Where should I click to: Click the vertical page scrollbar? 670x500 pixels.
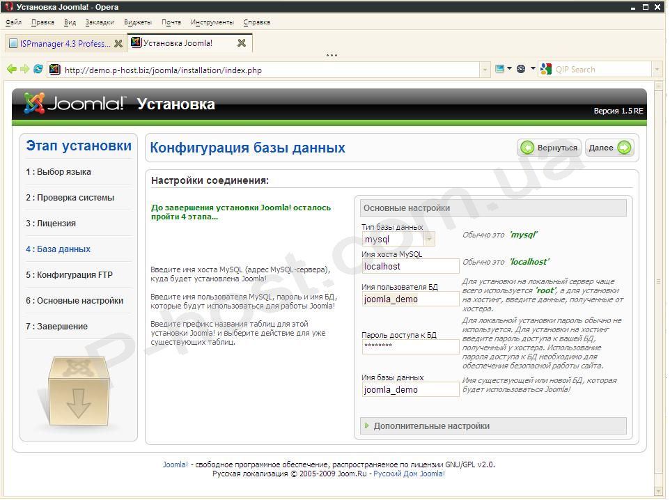click(658, 282)
